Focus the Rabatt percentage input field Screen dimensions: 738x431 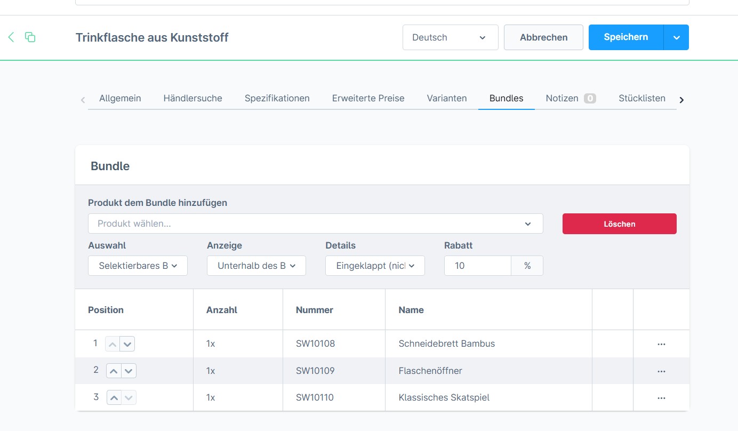477,266
